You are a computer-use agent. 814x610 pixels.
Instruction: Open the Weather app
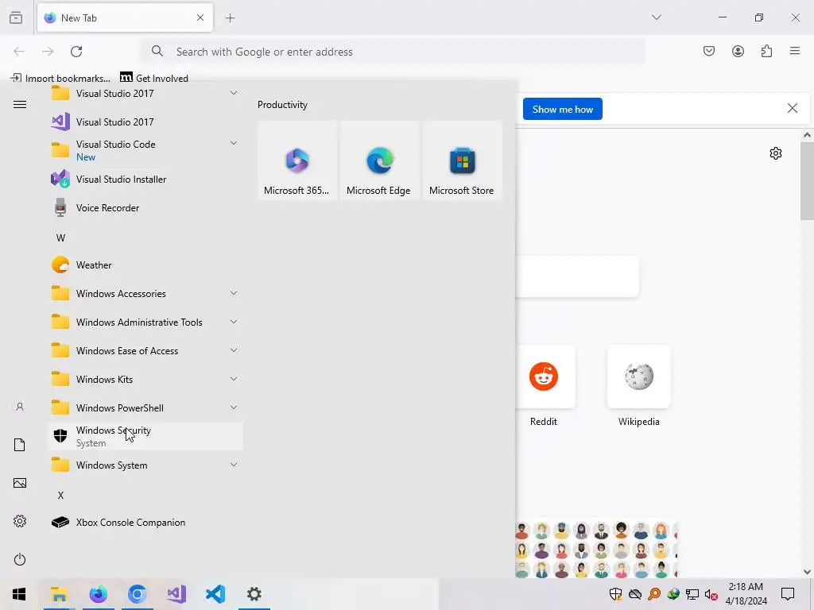click(145, 265)
